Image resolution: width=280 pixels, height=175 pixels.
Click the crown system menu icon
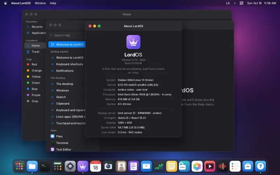coord(5,3)
